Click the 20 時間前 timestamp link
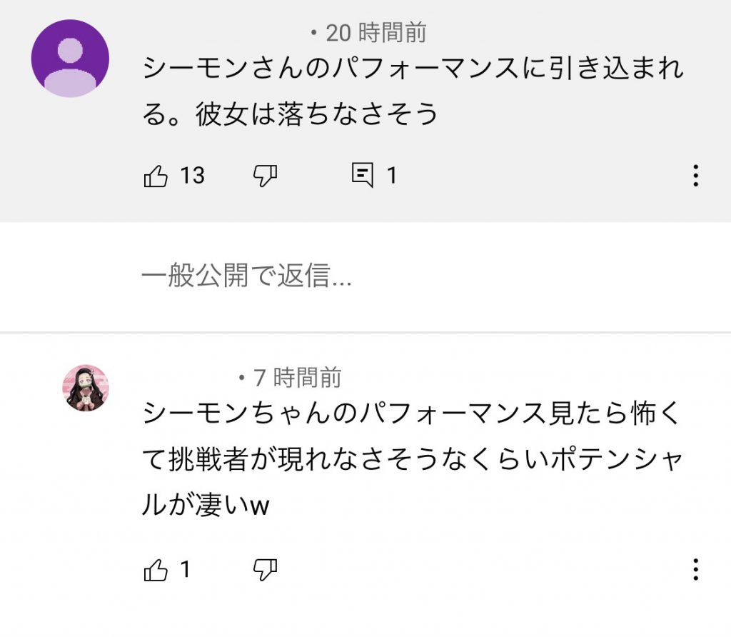731x637 pixels. tap(376, 32)
